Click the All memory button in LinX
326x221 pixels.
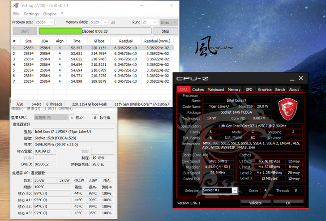tap(113, 22)
